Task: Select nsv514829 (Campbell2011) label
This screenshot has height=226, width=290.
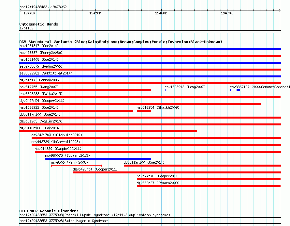Action: tap(58, 149)
